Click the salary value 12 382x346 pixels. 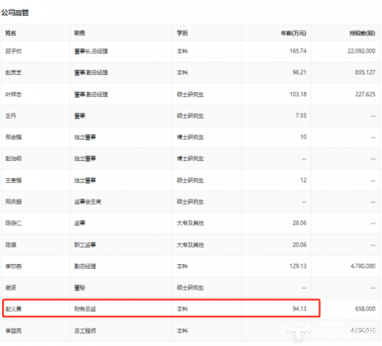click(x=304, y=180)
